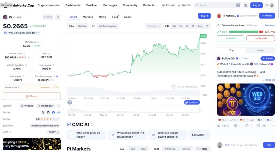
Task: Open the Telegram social link
Action: pyautogui.click(x=59, y=112)
